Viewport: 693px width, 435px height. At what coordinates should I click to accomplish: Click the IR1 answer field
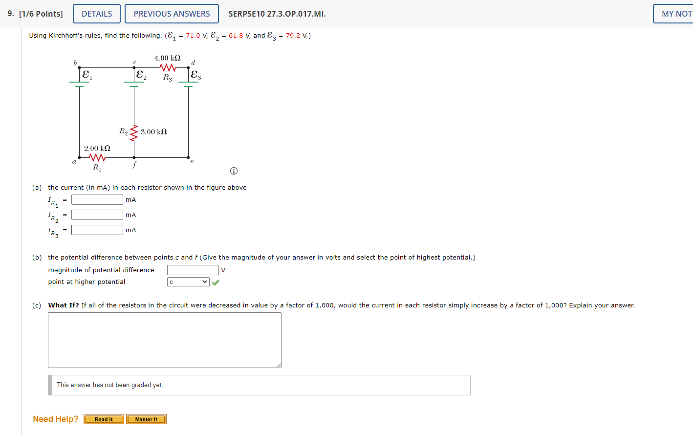tap(97, 199)
